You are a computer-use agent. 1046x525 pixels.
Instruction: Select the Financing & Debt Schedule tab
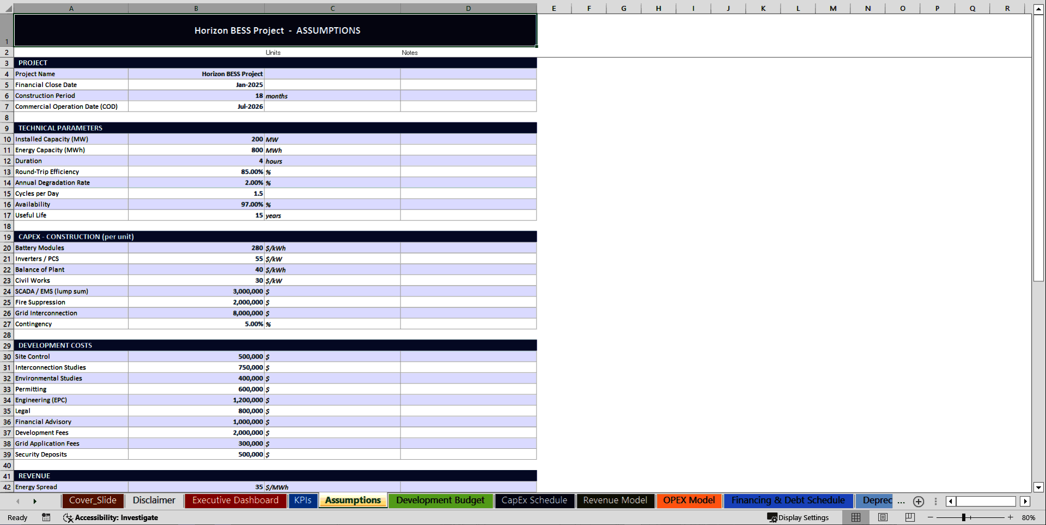(787, 501)
